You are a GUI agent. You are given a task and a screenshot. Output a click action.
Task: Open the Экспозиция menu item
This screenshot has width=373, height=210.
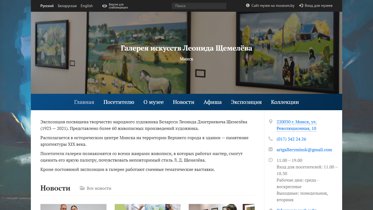coord(246,102)
